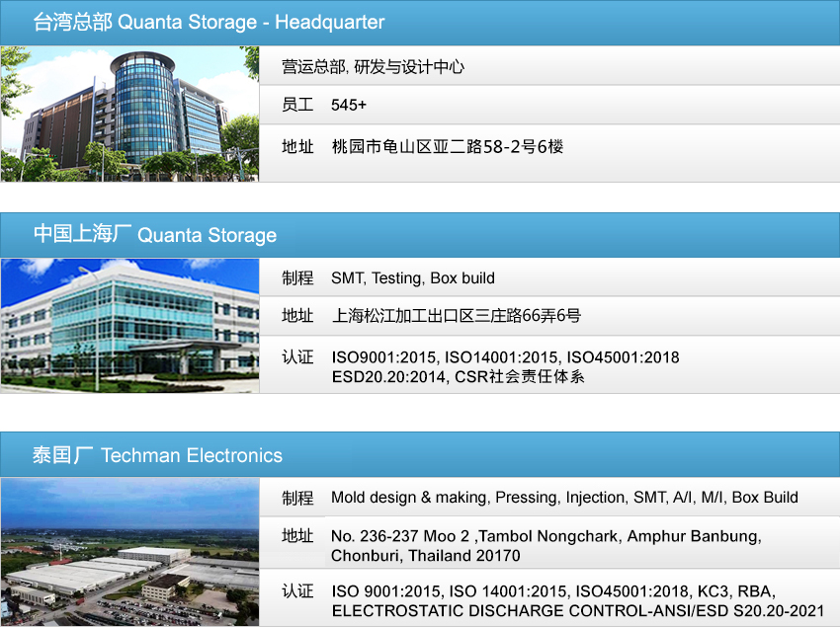840x627 pixels.
Task: Click the 制程 label in the Shanghai section
Action: coord(297,278)
